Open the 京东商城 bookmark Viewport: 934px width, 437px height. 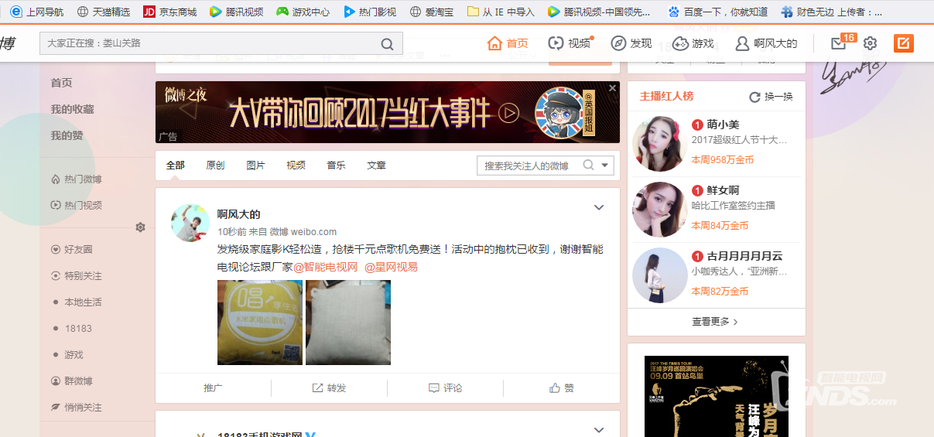click(x=170, y=12)
